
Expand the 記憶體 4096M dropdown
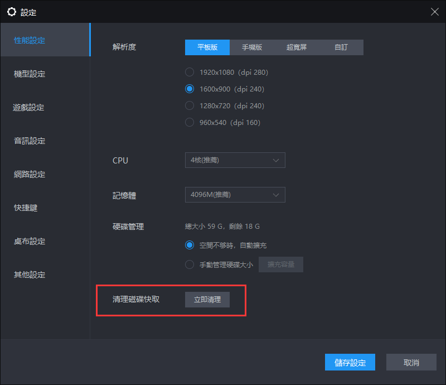coord(235,195)
